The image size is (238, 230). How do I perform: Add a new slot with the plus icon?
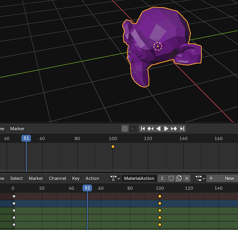coord(211,178)
